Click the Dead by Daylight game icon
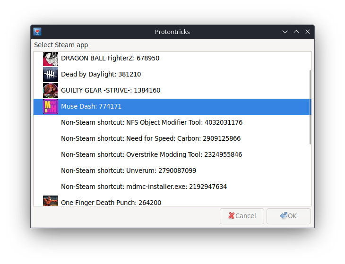This screenshot has width=345, height=264. point(51,75)
